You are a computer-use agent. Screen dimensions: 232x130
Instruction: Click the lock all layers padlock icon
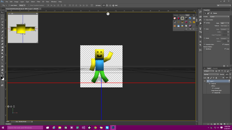point(216,78)
